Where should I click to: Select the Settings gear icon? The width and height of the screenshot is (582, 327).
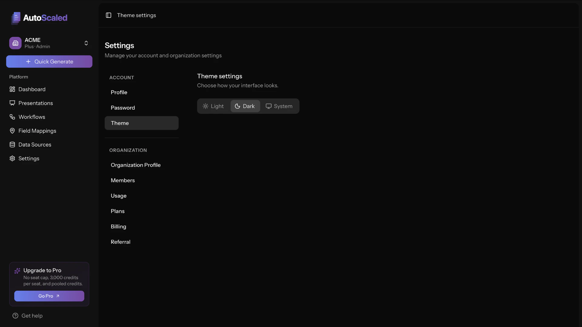(x=12, y=158)
